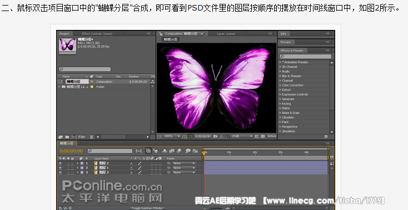
Task: Click the project flowchart icon beside Duration
Action: [153, 81]
